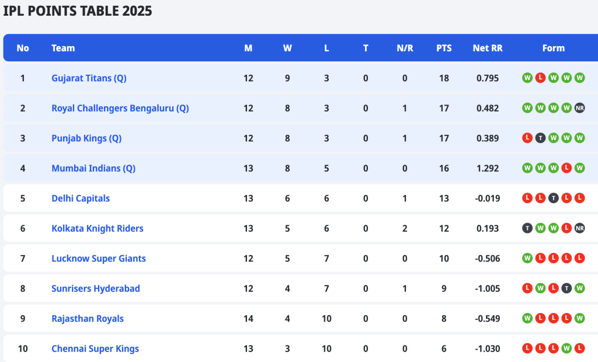Open the Gujarat Titans (Q) team link

click(89, 78)
